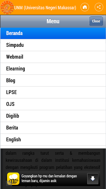The height and width of the screenshot is (189, 106).
Task: Open Simpadu from the menu
Action: click(x=53, y=45)
